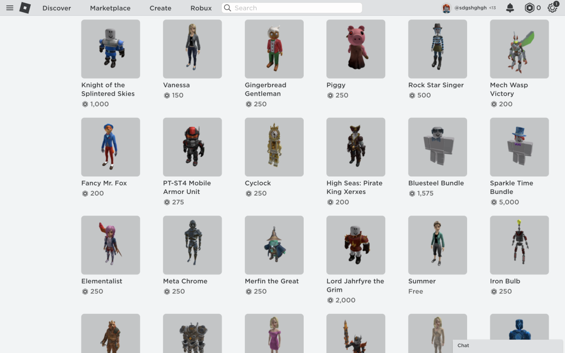Click the Rock Star Singer title
The image size is (565, 353).
(436, 85)
